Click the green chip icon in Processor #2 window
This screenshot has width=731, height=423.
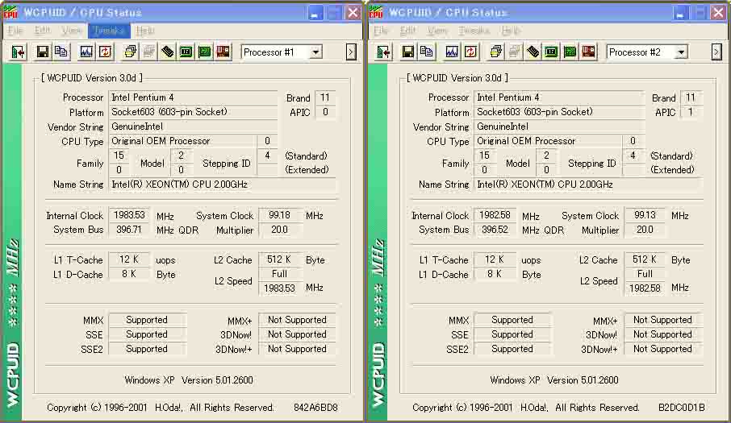coord(552,52)
